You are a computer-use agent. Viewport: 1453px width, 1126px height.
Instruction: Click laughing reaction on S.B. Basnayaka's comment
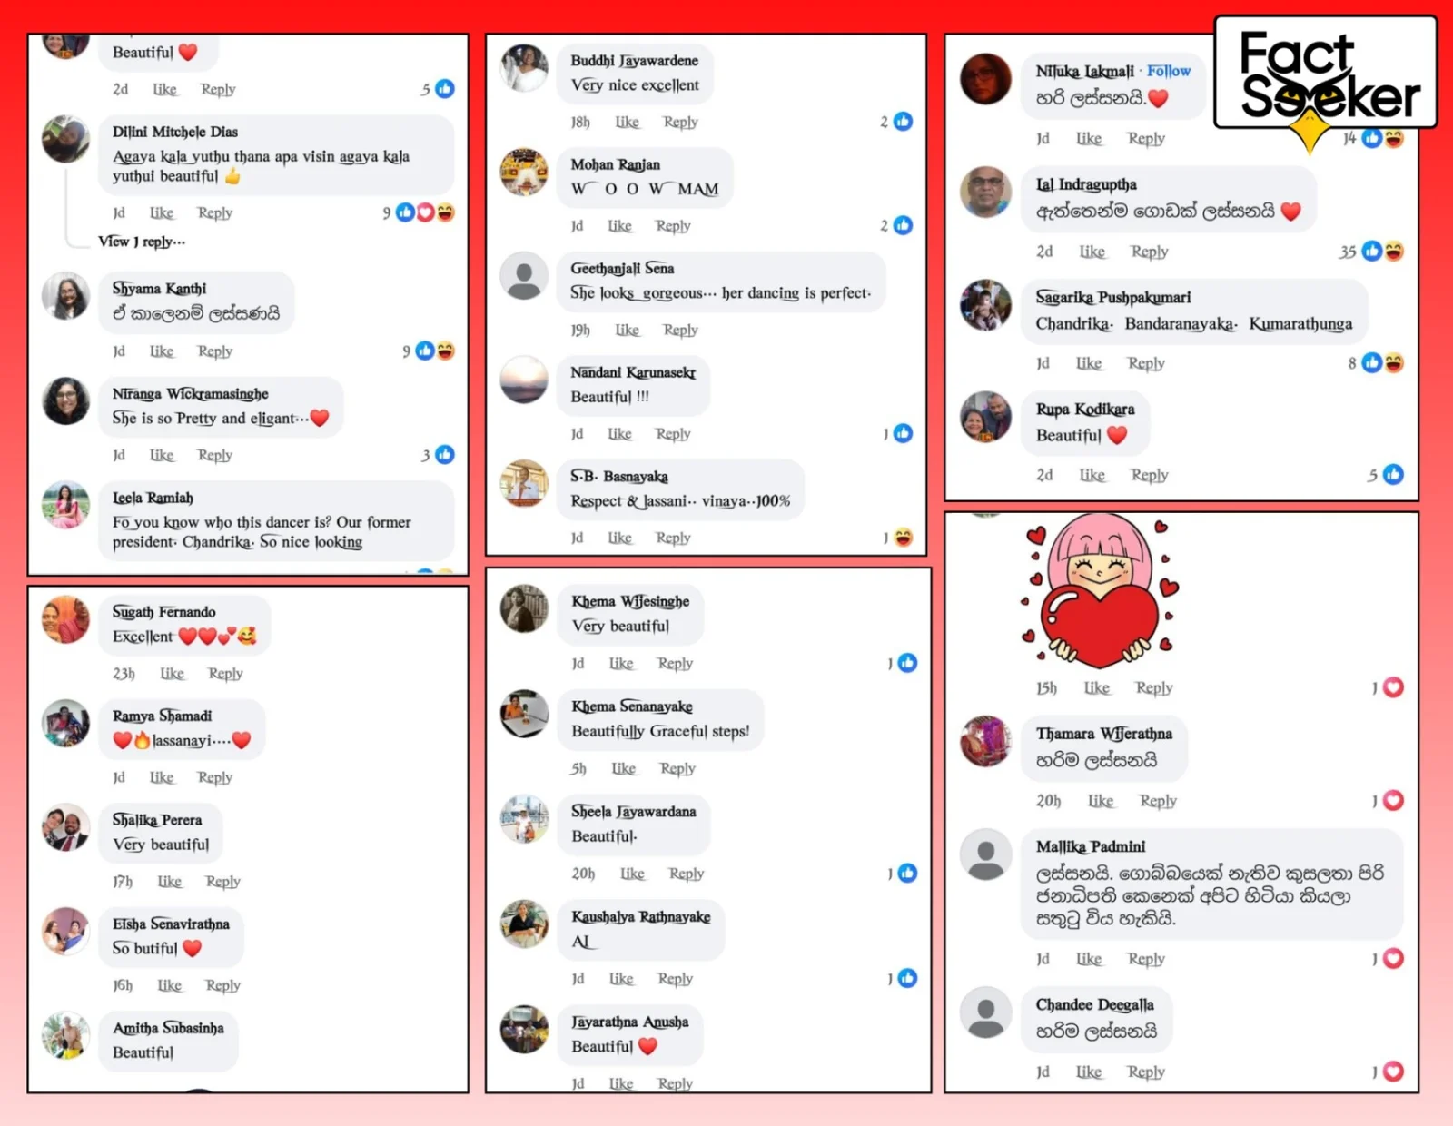[903, 538]
